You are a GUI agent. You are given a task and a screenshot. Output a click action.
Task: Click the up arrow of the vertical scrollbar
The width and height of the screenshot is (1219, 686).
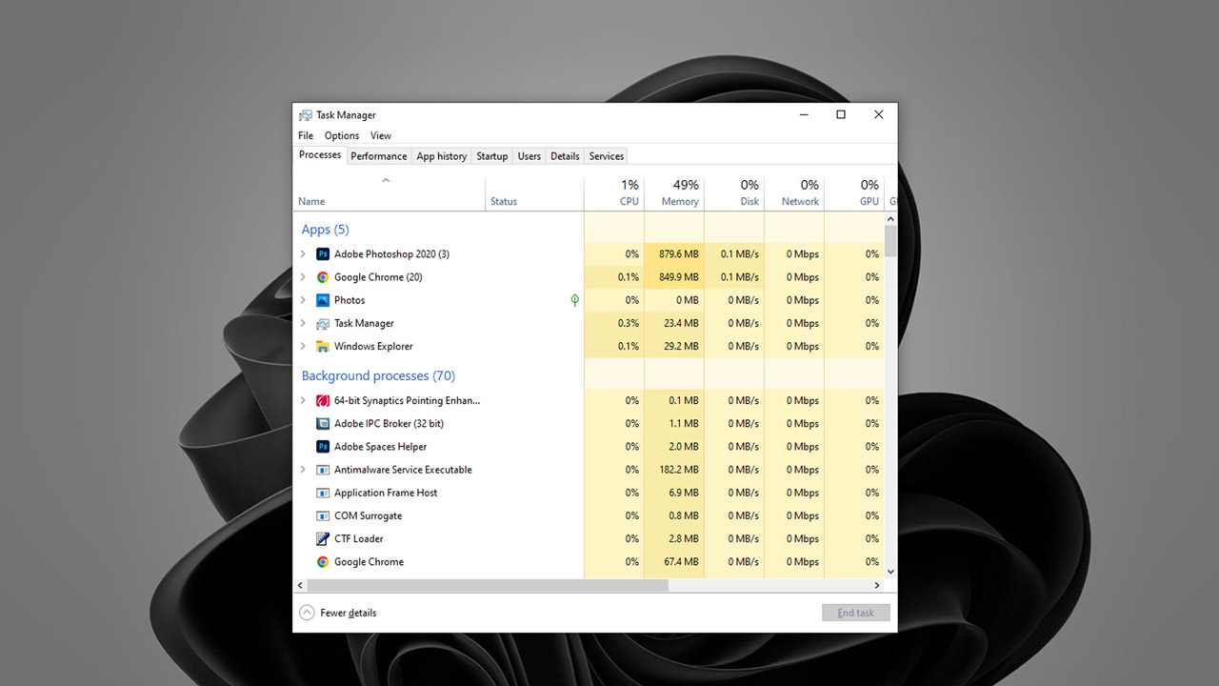click(x=890, y=218)
